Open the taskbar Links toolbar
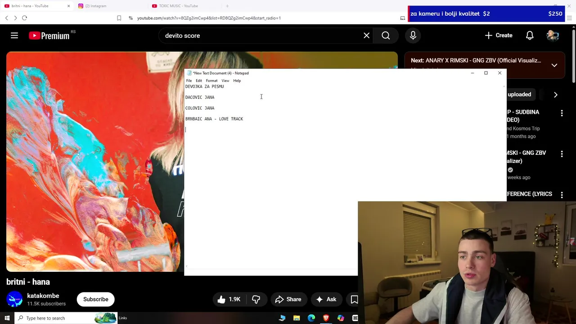 click(123, 318)
